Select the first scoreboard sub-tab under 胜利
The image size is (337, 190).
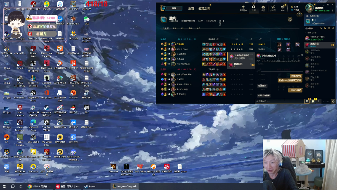pos(166,28)
